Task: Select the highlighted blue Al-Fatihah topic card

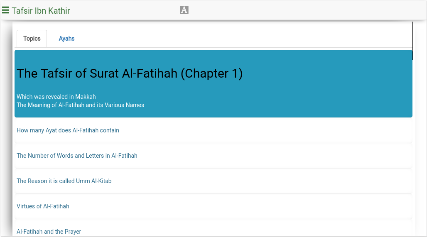Action: click(213, 84)
